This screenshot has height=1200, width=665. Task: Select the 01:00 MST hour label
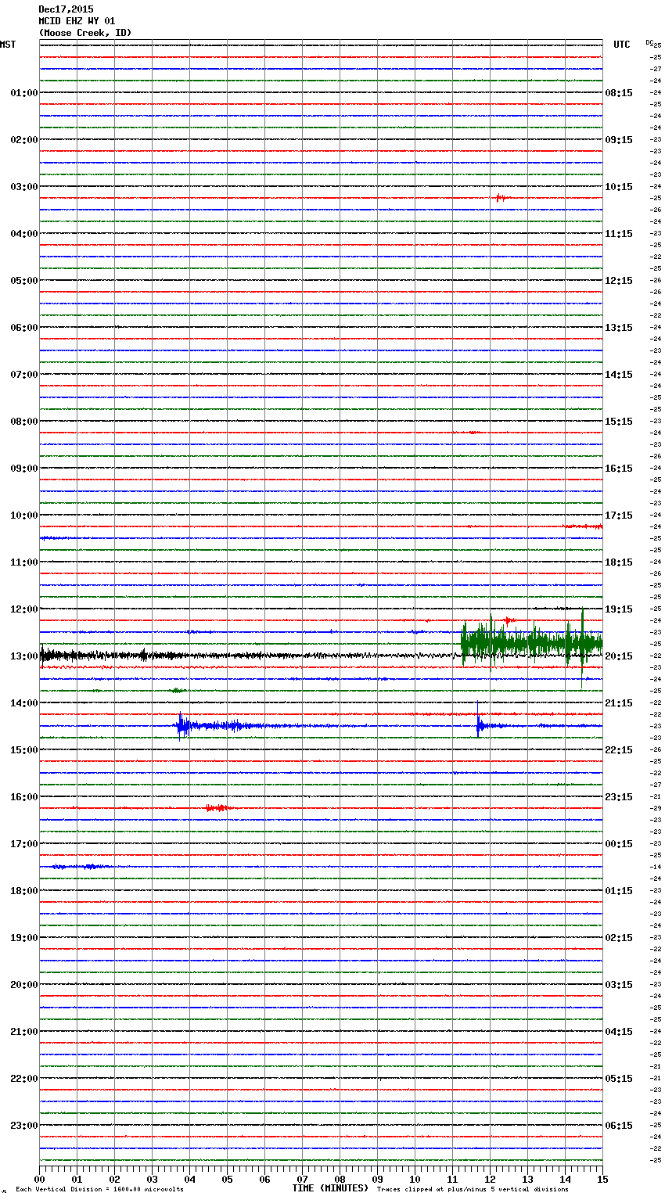(x=24, y=93)
